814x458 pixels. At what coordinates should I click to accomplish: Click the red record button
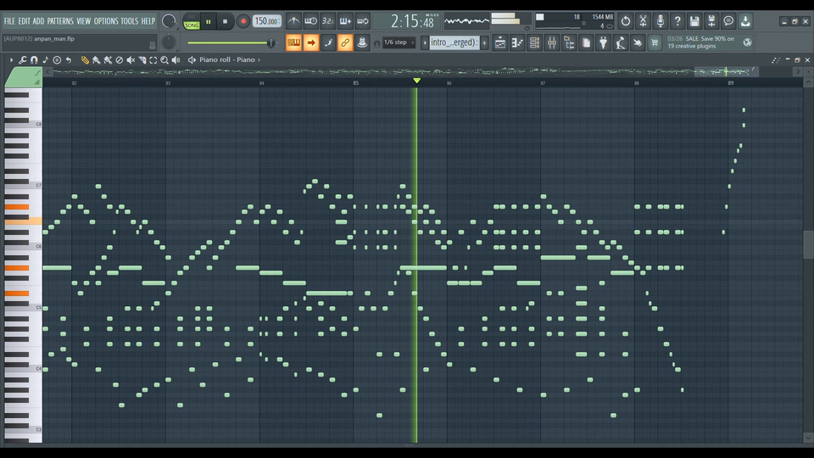pyautogui.click(x=243, y=22)
